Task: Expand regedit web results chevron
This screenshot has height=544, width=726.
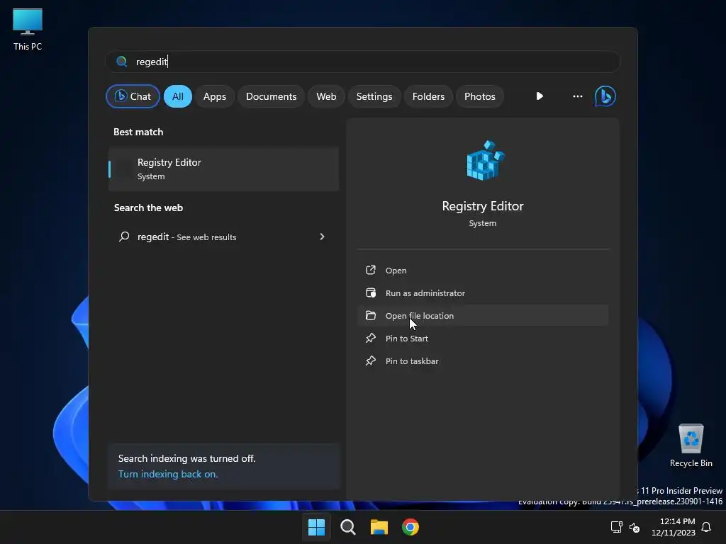Action: 323,237
